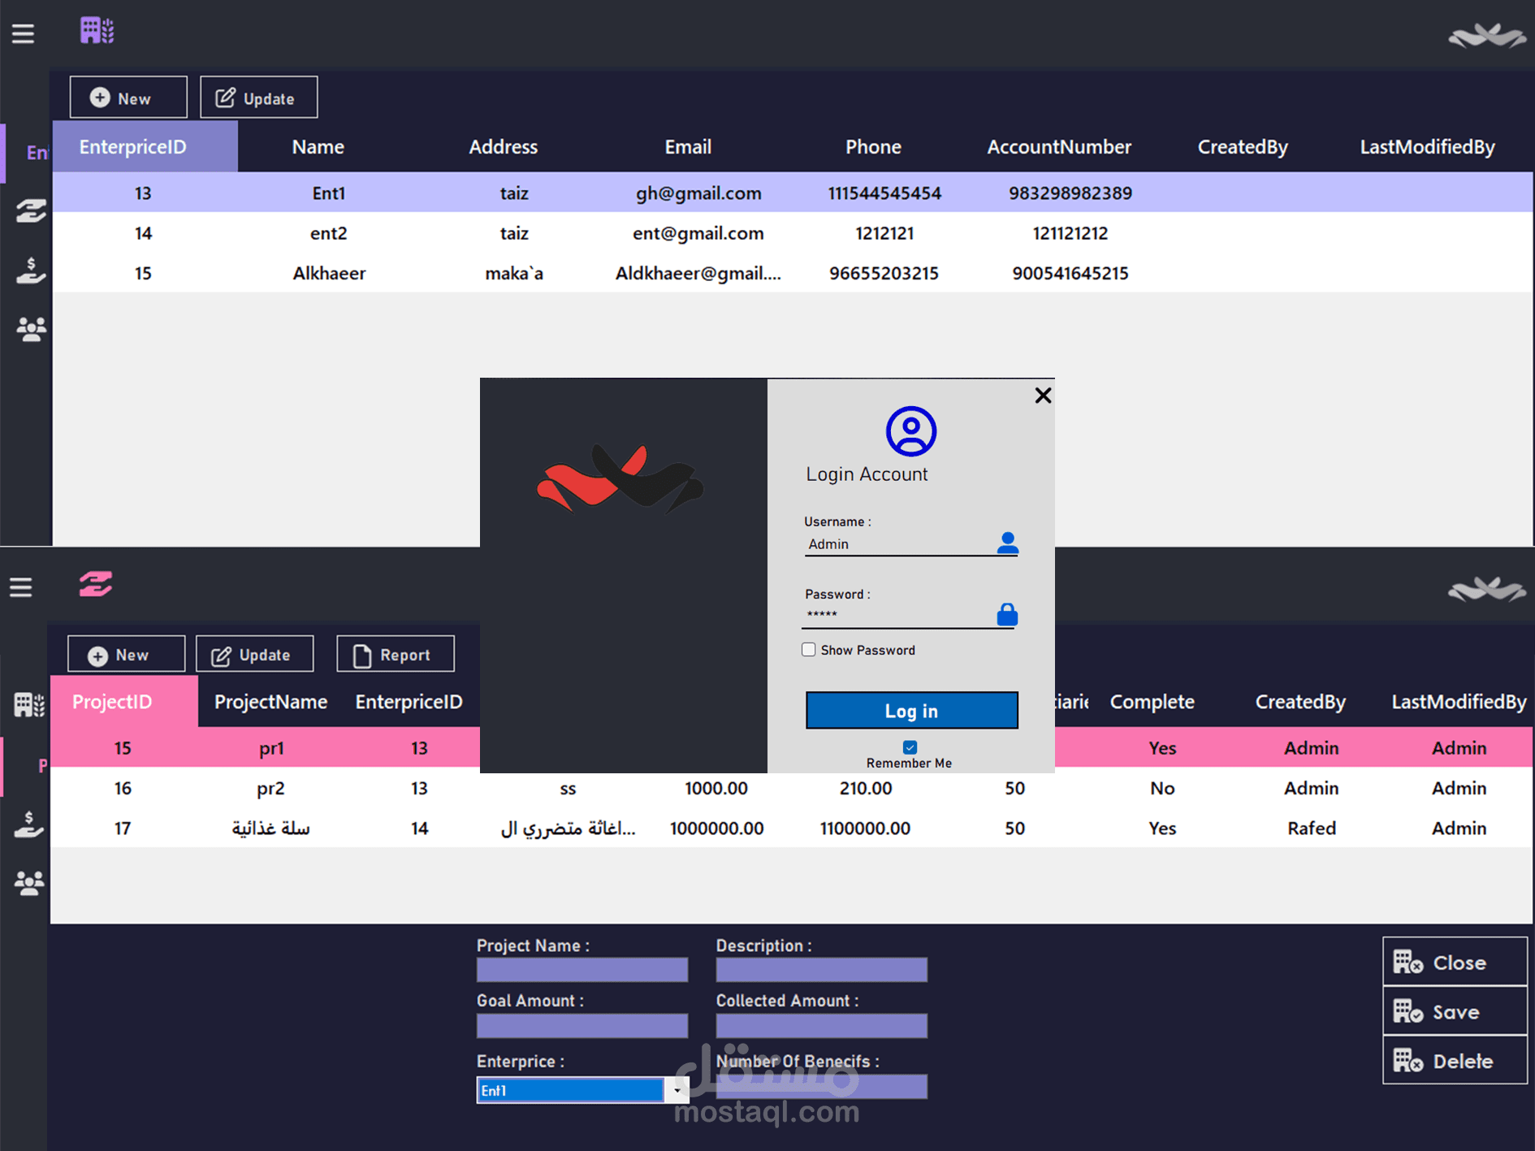
Task: Open handshake projects icon in upper sidebar
Action: pyautogui.click(x=31, y=211)
